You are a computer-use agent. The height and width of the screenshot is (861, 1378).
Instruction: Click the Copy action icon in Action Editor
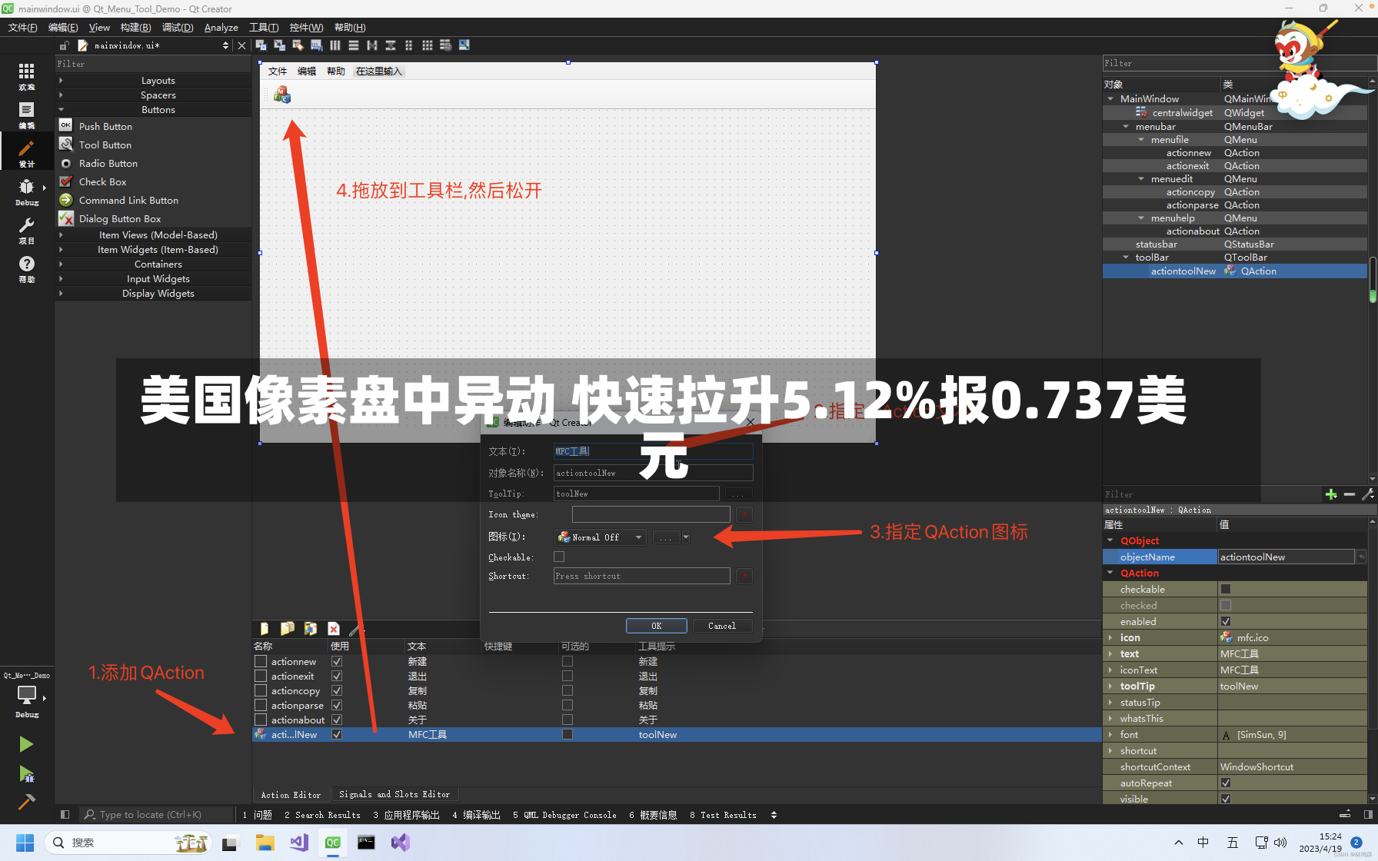(288, 628)
